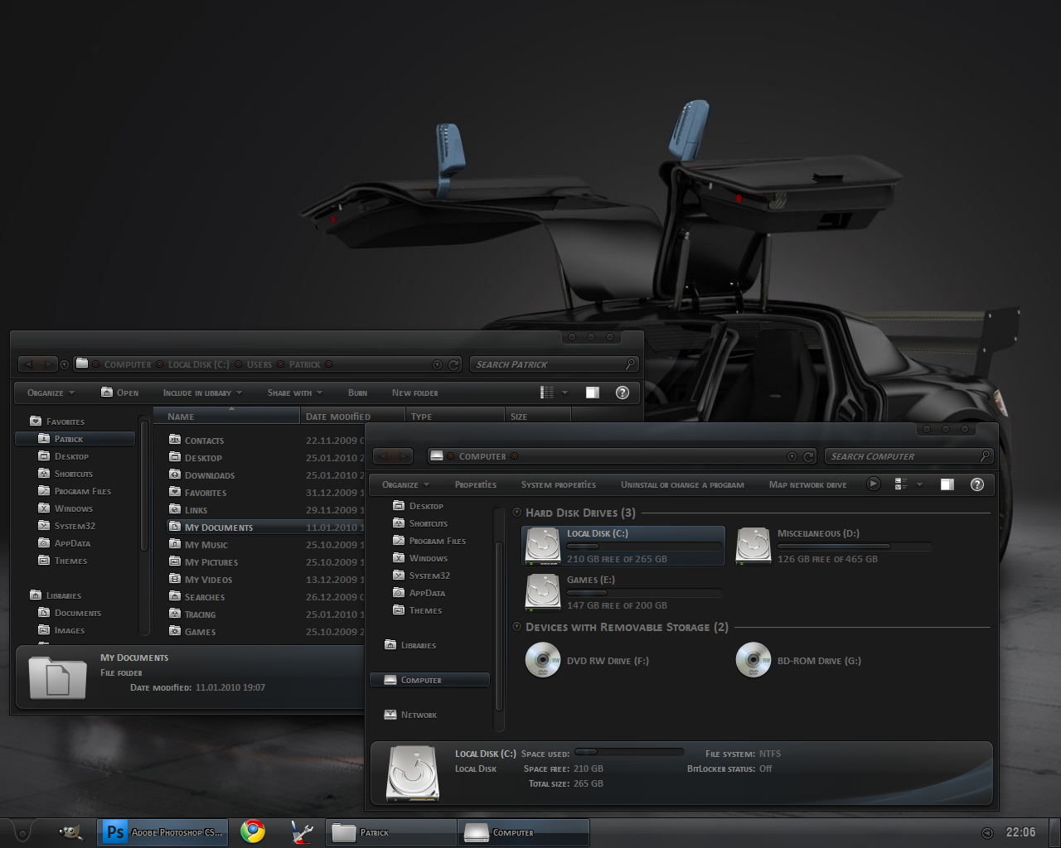
Task: Select Shortcuts in Computer window sidebar
Action: pyautogui.click(x=429, y=523)
